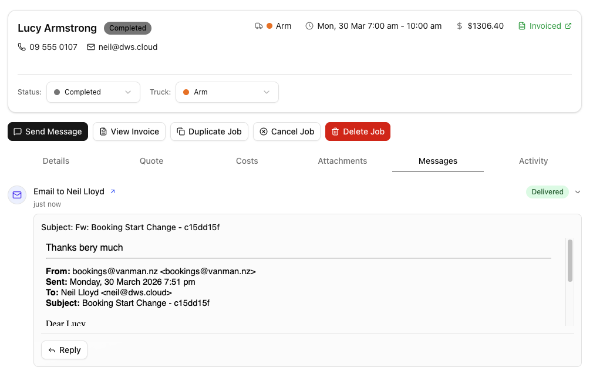This screenshot has height=374, width=593.
Task: Click the phone icon beside 09 555 0107
Action: pos(22,47)
